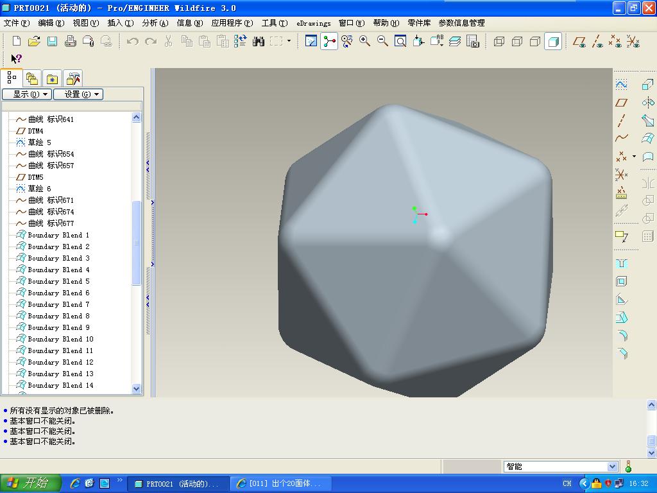Screen dimensions: 657x493
Task: Toggle datum planes display
Action: click(x=580, y=41)
